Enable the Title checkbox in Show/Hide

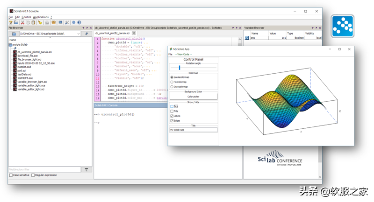(172, 111)
